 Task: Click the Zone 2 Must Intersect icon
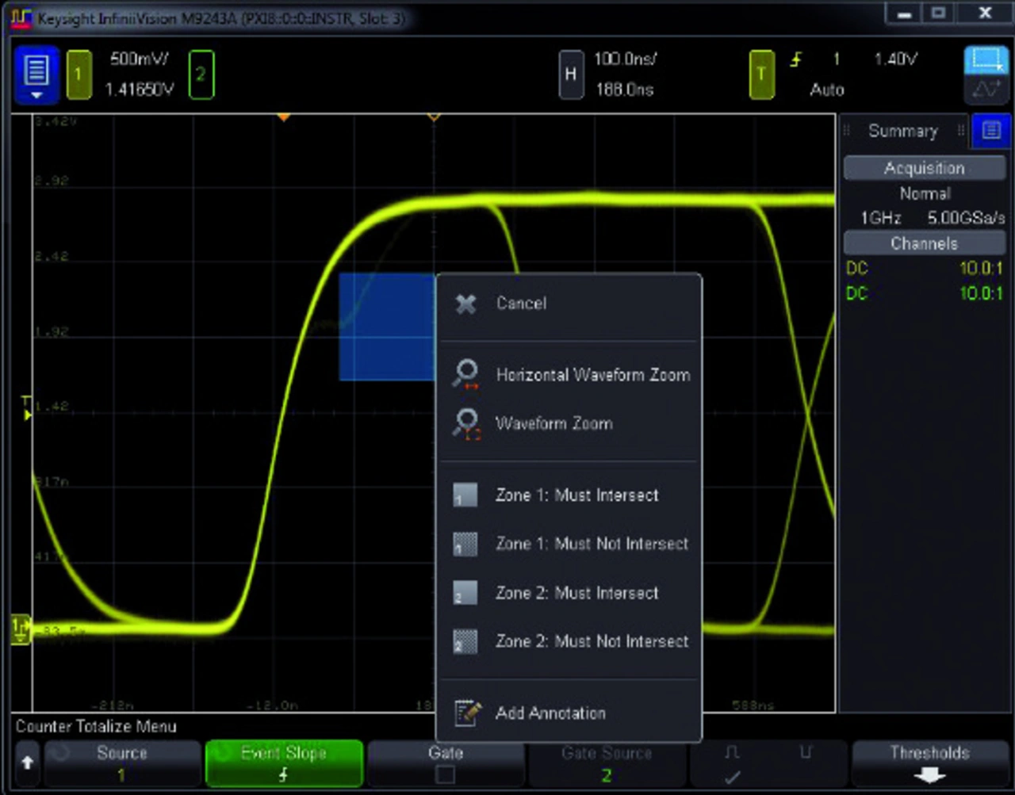(465, 593)
